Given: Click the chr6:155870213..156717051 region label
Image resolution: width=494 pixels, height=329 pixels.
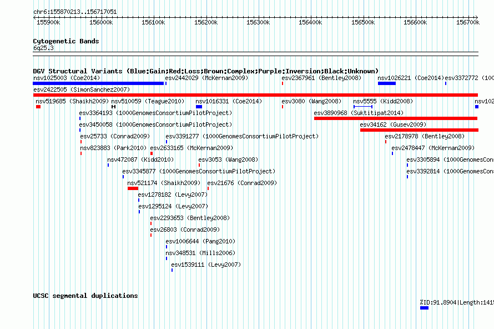Looking at the screenshot, I should tap(75, 12).
